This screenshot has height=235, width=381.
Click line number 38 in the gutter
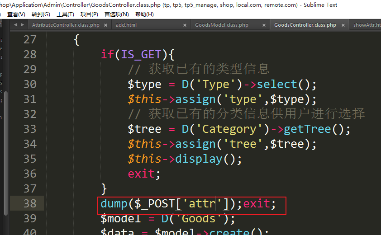click(x=29, y=204)
